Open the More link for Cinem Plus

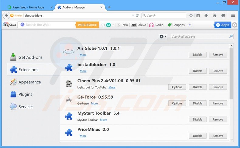tap(112, 87)
